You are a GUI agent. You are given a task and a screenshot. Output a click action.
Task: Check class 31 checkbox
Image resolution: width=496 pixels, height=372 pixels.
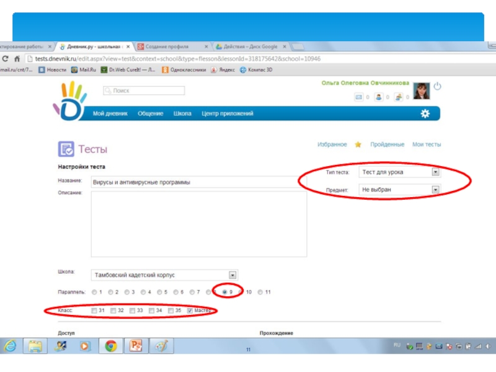point(94,311)
